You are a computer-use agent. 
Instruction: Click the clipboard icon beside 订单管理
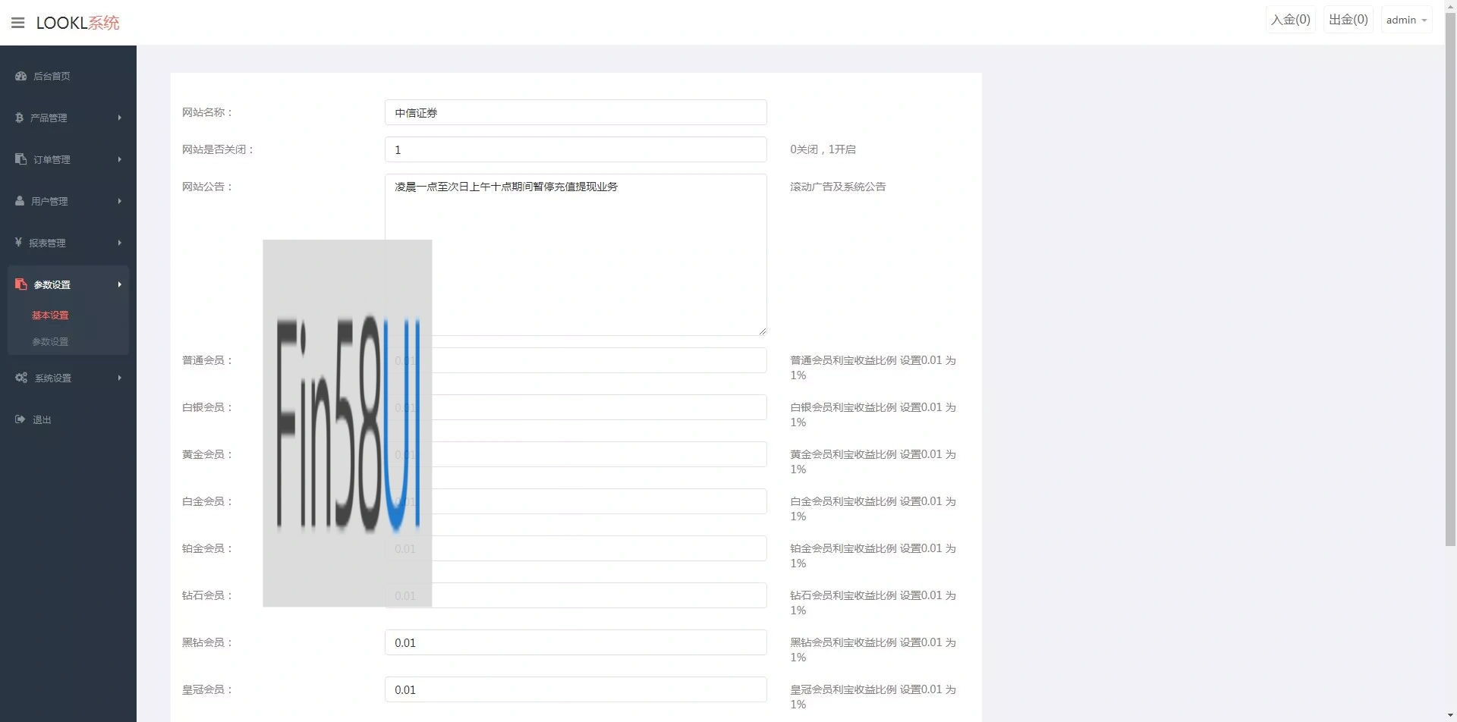click(21, 159)
